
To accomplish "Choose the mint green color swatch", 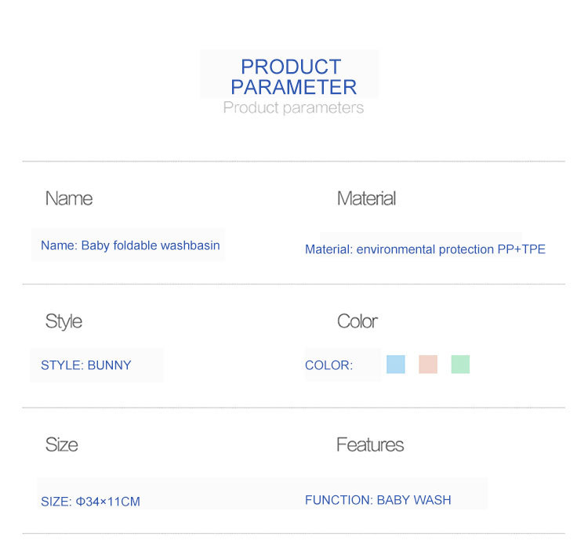I will pyautogui.click(x=460, y=364).
